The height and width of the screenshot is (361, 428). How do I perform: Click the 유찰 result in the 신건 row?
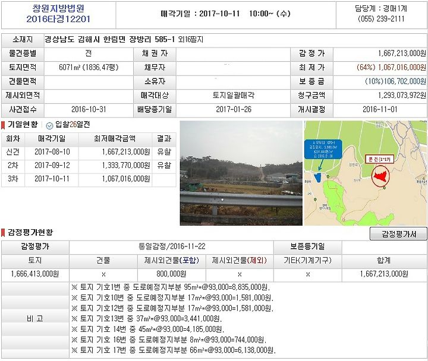pyautogui.click(x=164, y=151)
